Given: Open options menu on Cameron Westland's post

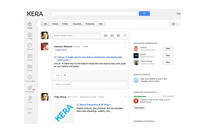Looking at the screenshot, I should coord(125,46).
